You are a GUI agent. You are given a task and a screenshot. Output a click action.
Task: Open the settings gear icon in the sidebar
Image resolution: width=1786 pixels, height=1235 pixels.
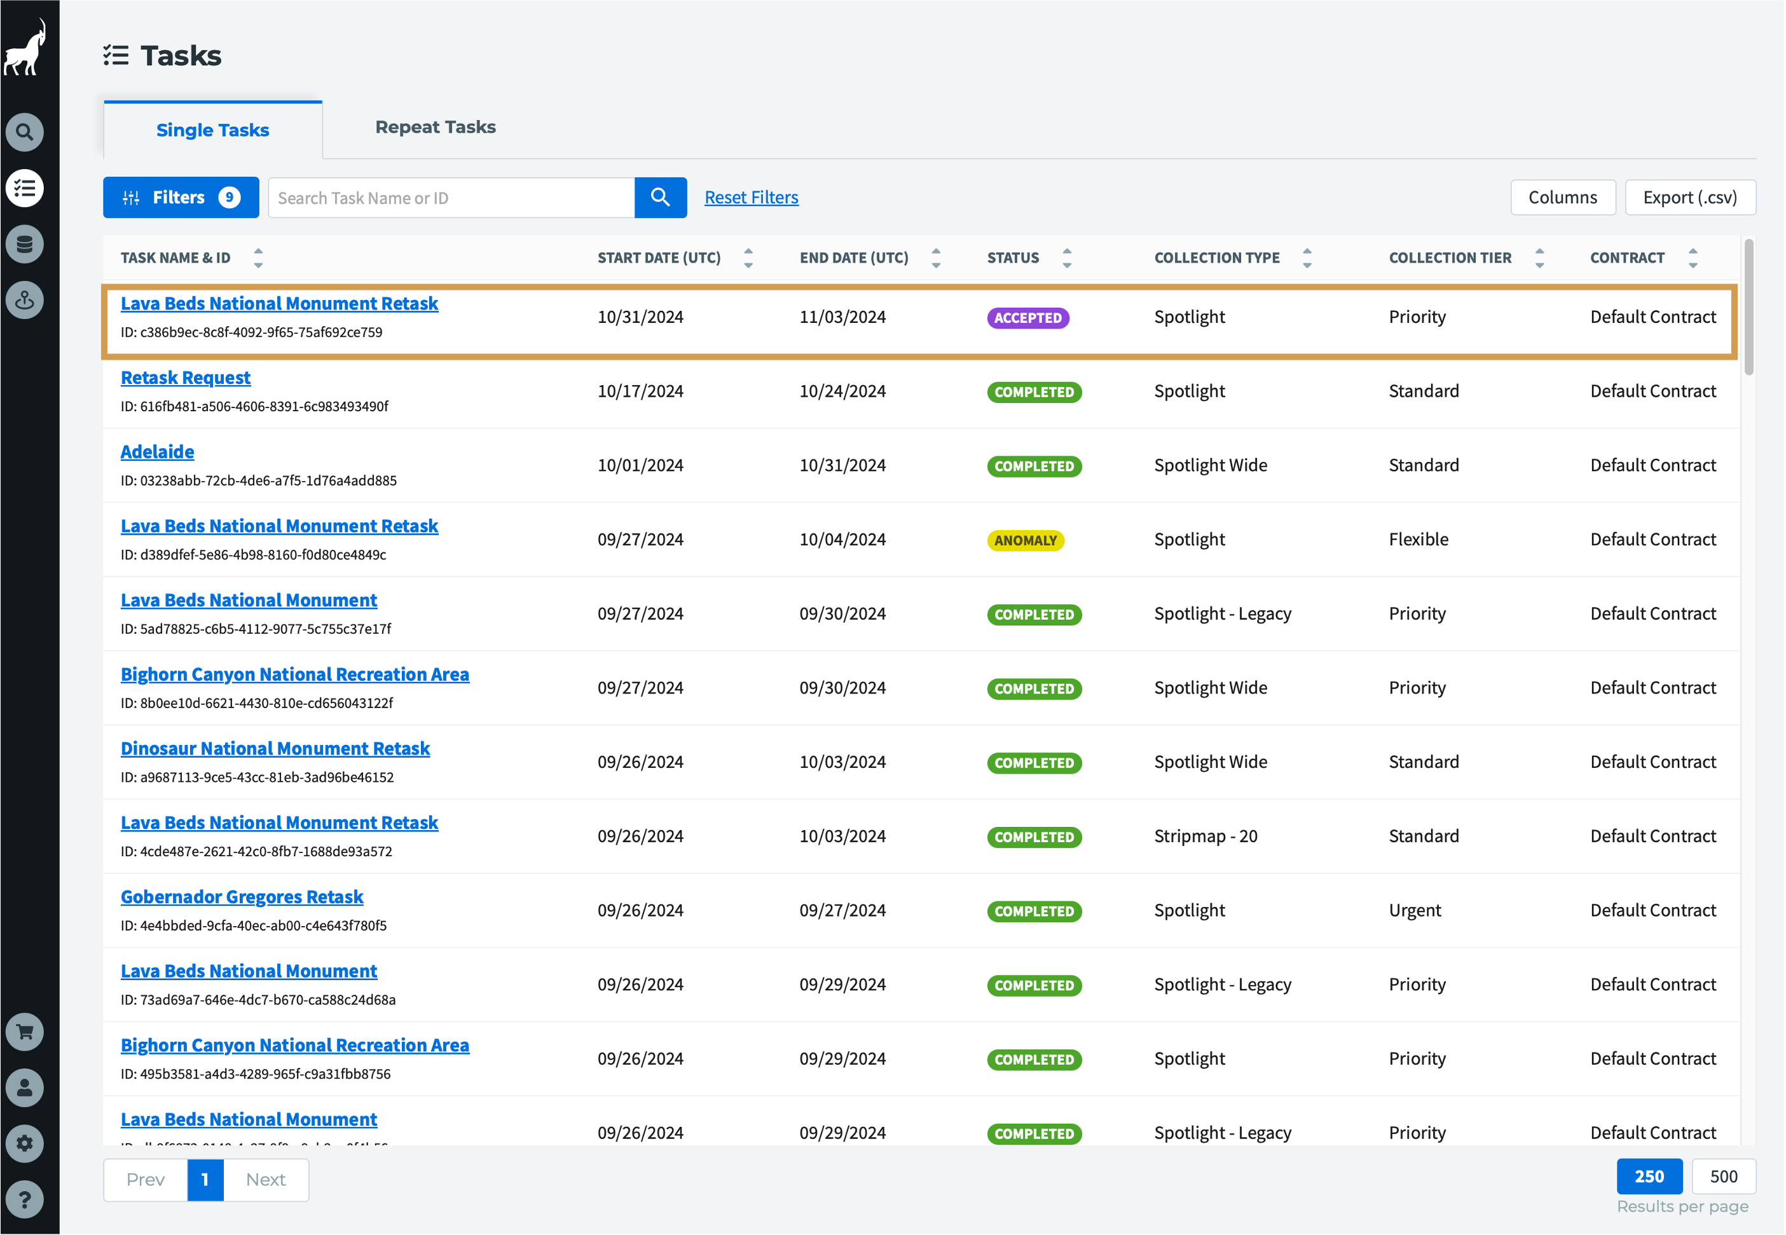[25, 1143]
